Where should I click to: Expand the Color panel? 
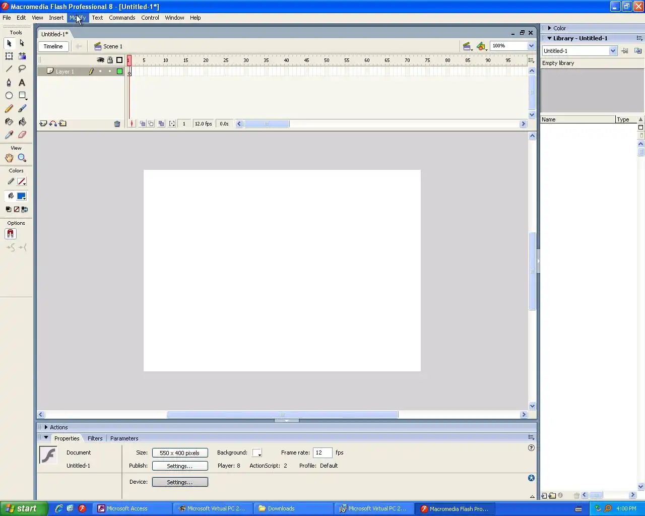point(550,28)
